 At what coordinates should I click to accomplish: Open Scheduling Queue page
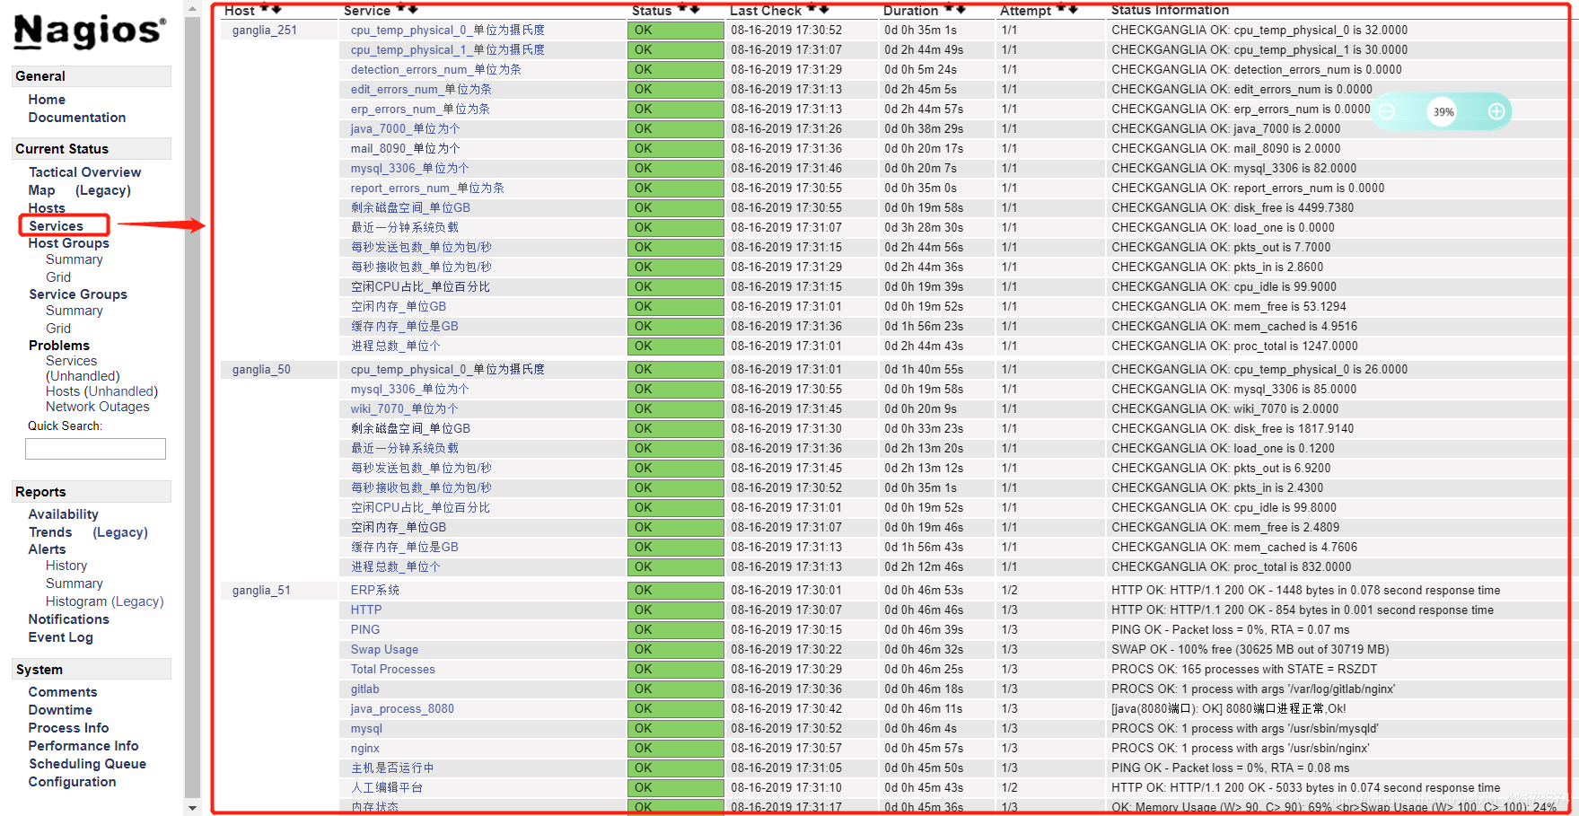(x=87, y=764)
